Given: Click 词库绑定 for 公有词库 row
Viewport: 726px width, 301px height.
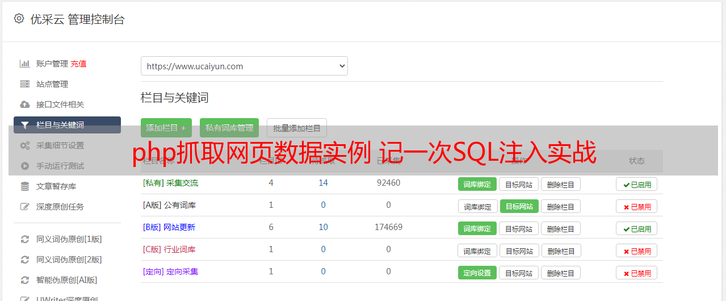Looking at the screenshot, I should [478, 206].
